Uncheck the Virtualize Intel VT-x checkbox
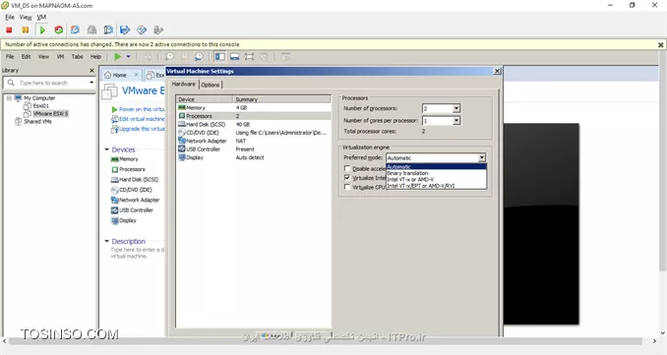Screen dimensions: 667x355 pyautogui.click(x=347, y=178)
